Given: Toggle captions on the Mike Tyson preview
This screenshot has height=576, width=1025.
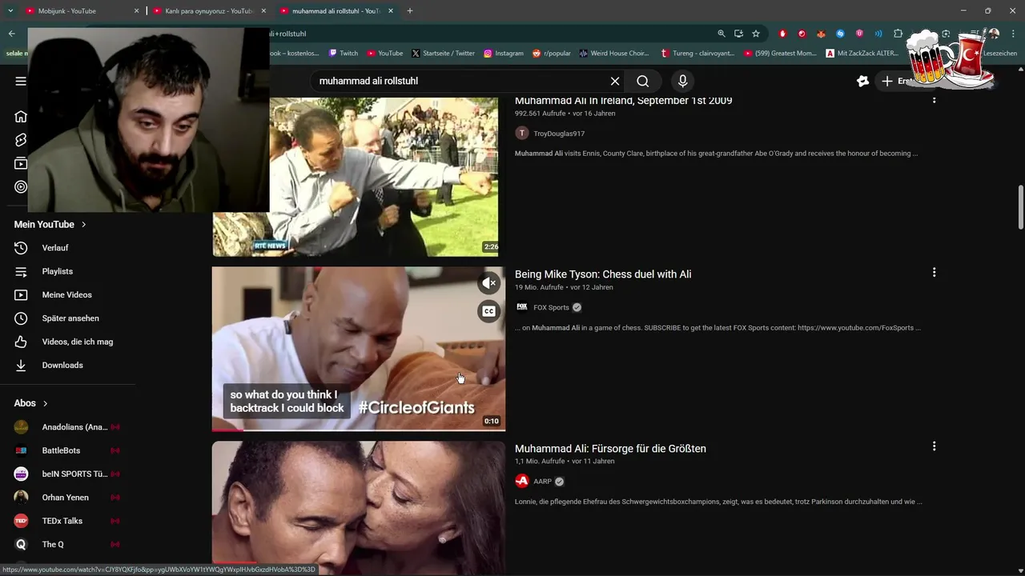Looking at the screenshot, I should click(x=488, y=311).
